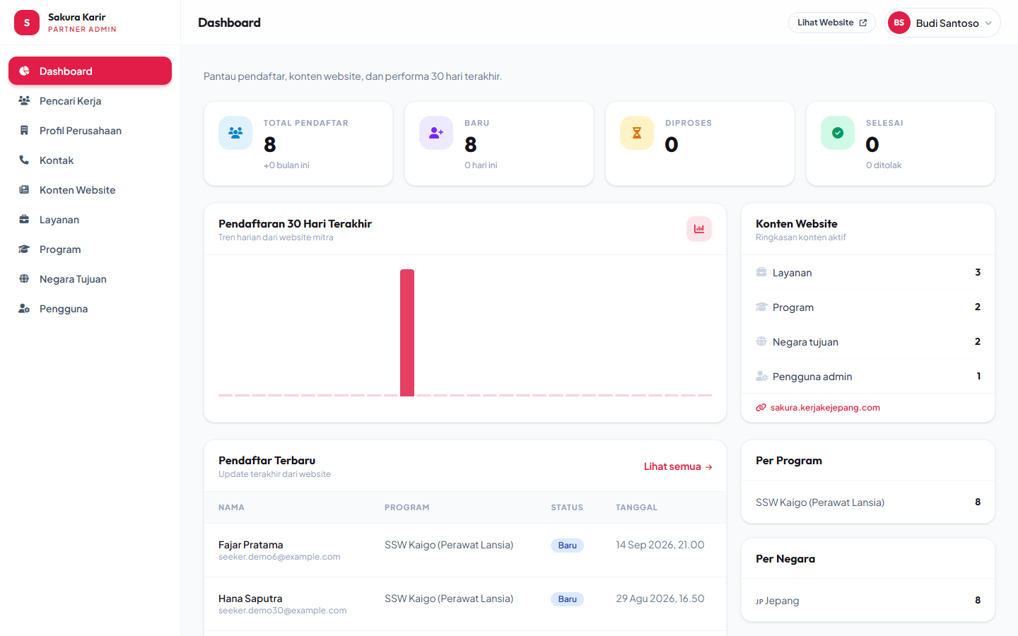Click the Total Pendaftar users icon

point(235,133)
